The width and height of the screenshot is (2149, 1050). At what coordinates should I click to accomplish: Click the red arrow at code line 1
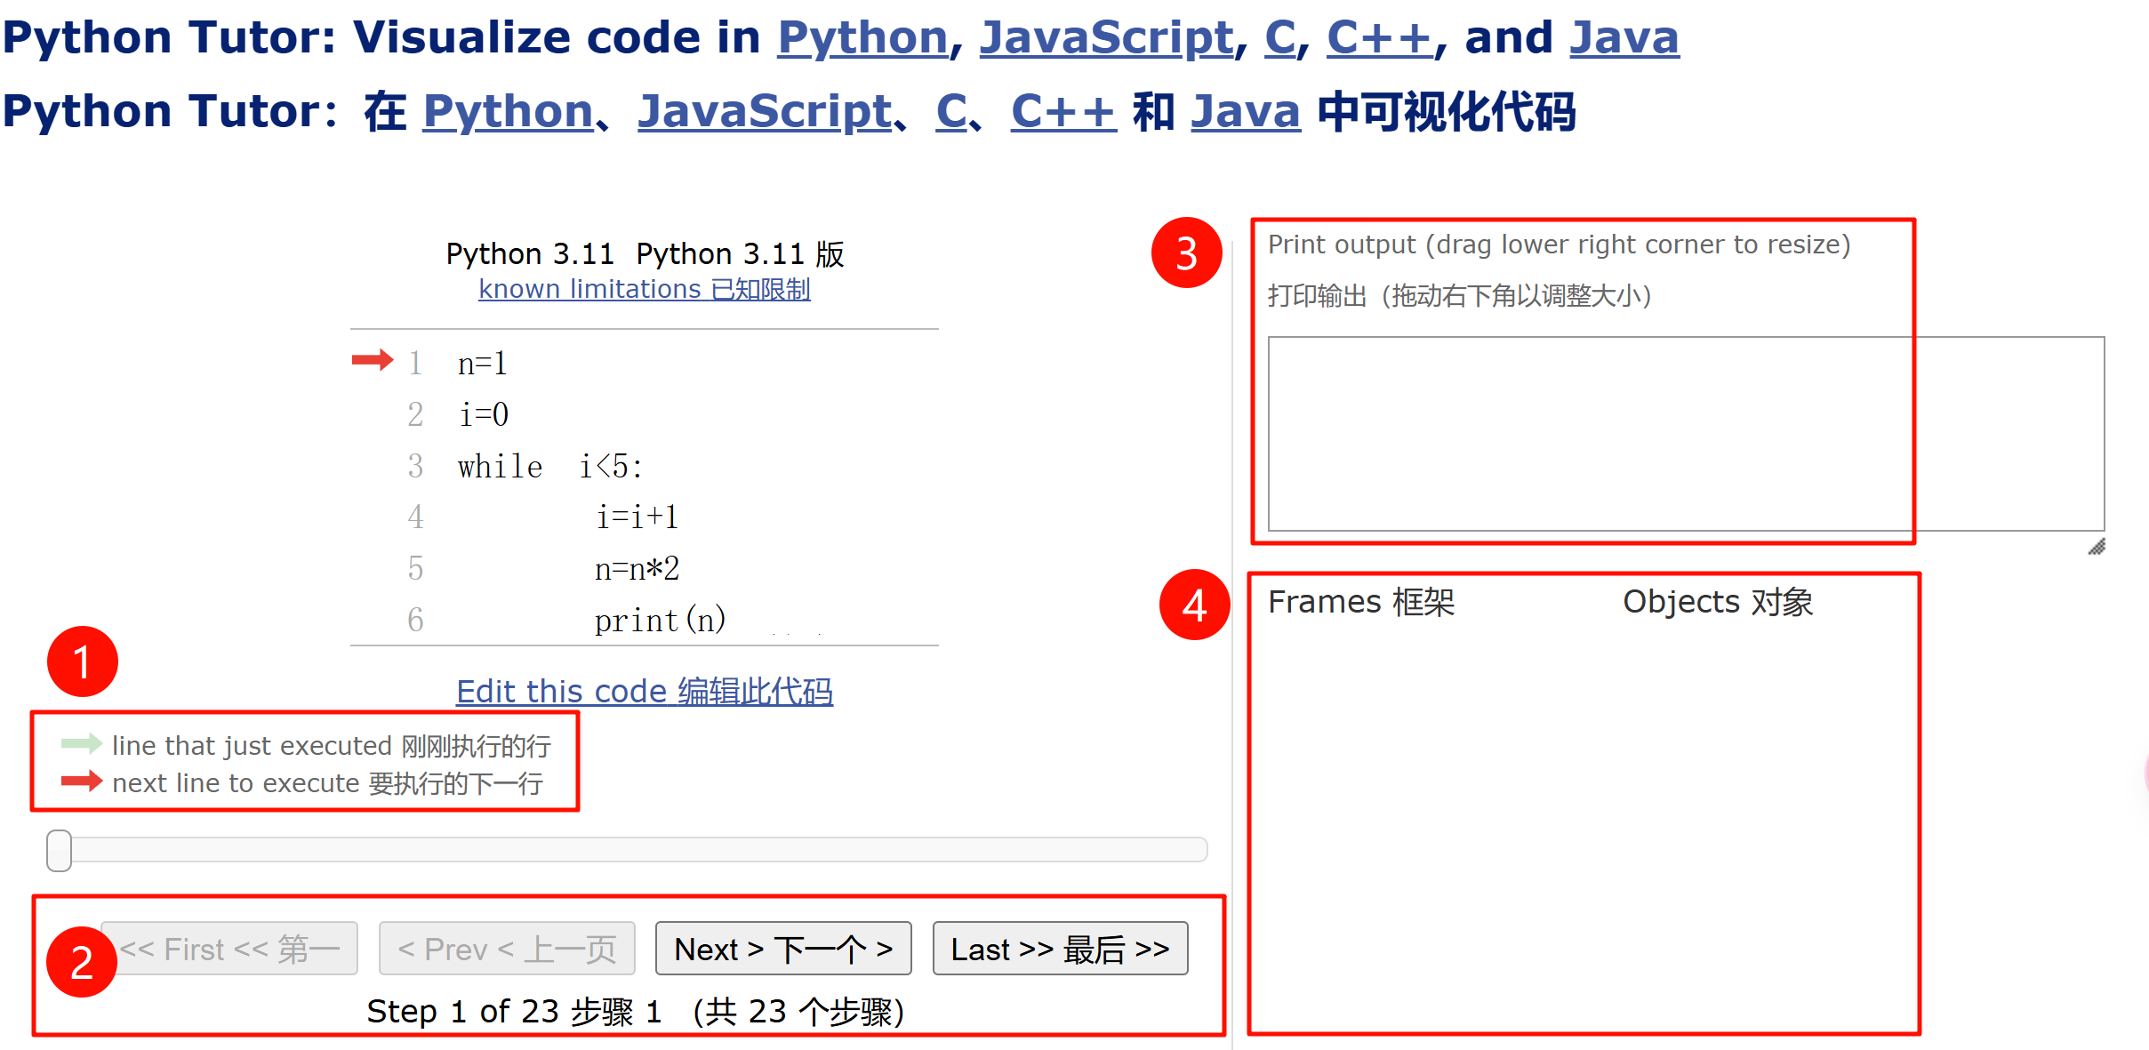point(372,360)
